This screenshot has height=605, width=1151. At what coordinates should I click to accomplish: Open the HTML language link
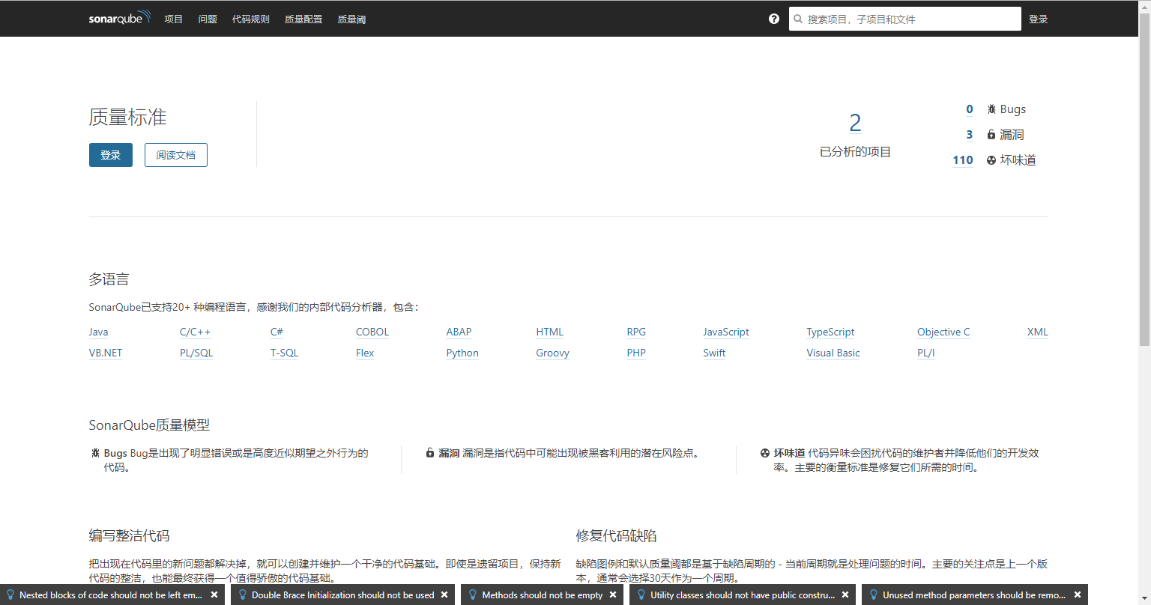(549, 332)
